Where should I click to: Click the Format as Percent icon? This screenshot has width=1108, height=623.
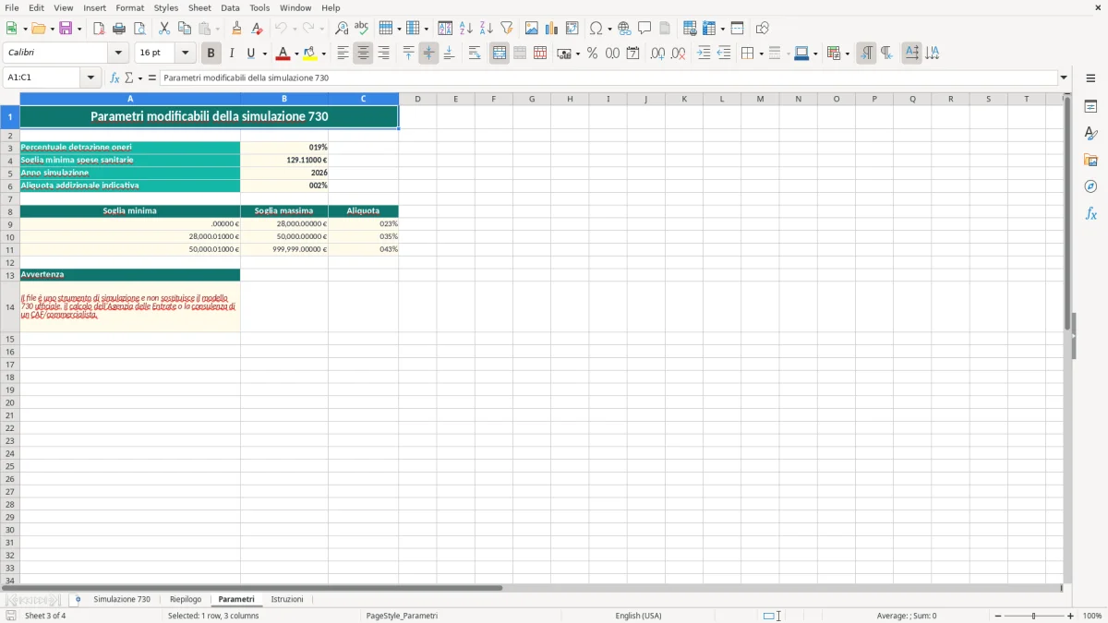[x=592, y=54]
